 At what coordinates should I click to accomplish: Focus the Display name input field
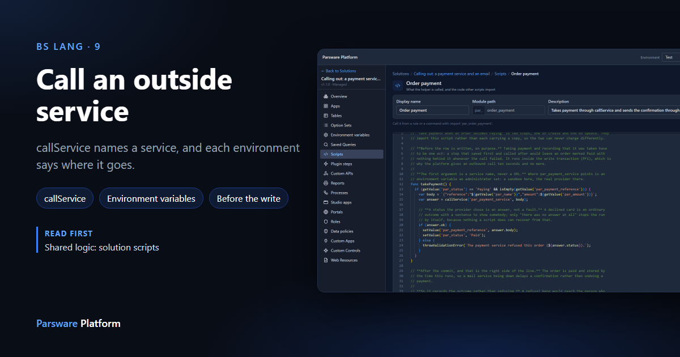pyautogui.click(x=432, y=110)
